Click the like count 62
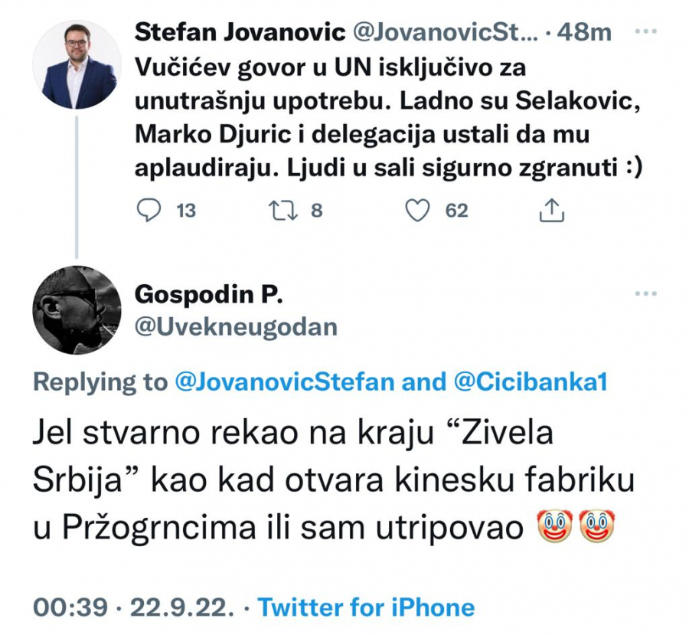689x635 pixels. pyautogui.click(x=456, y=211)
